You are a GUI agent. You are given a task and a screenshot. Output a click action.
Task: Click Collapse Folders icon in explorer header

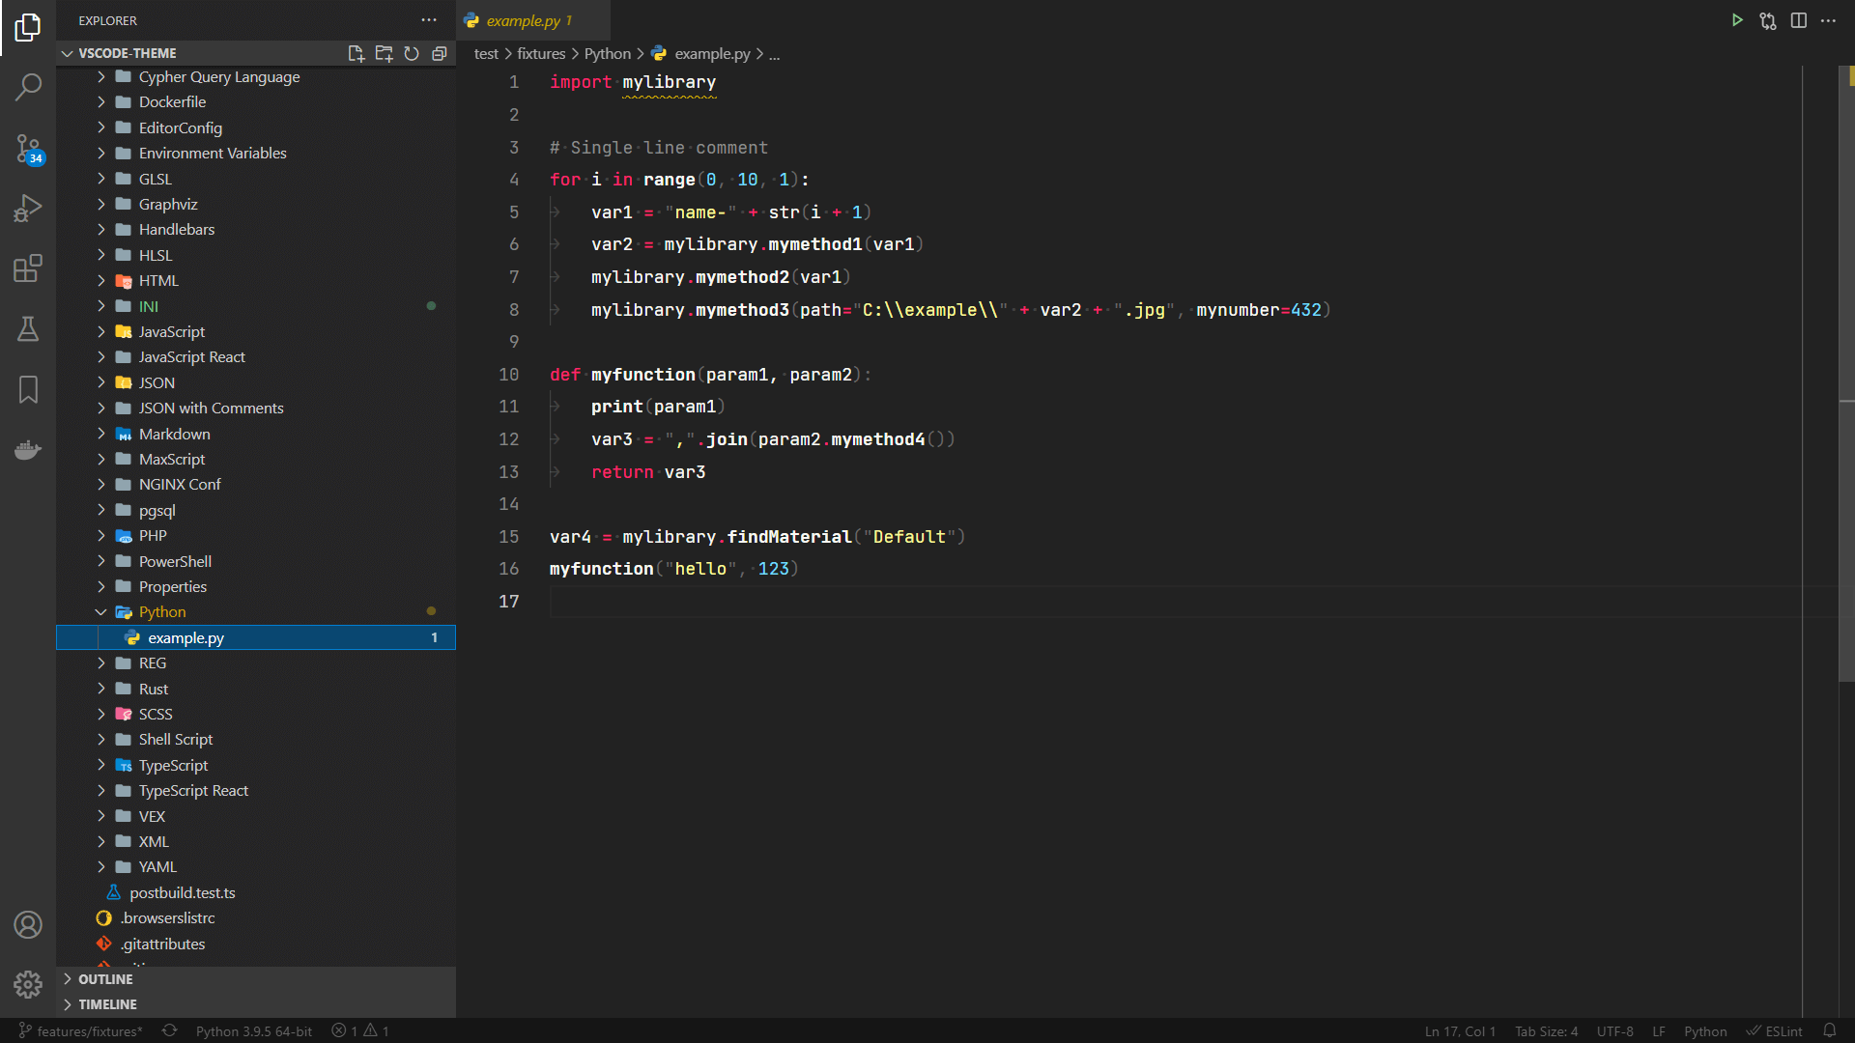tap(440, 53)
